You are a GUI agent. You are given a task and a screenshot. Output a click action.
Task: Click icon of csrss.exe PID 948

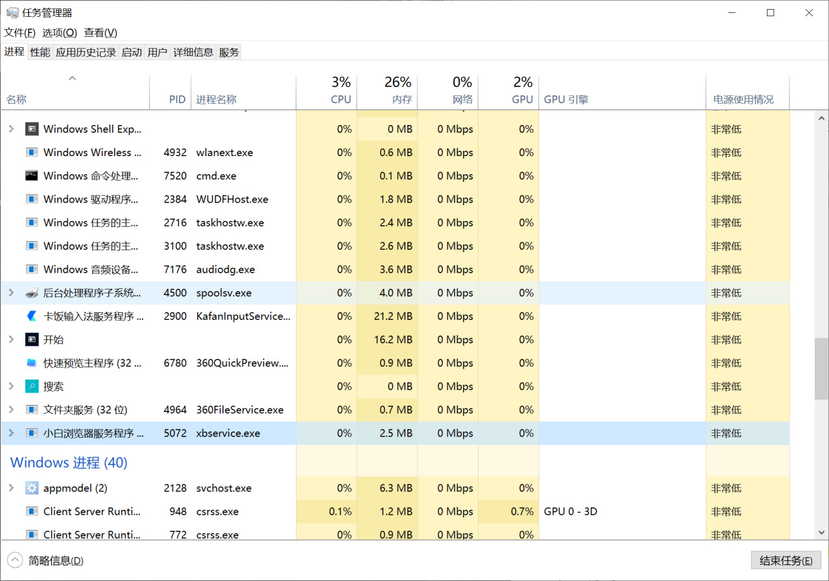pos(32,511)
